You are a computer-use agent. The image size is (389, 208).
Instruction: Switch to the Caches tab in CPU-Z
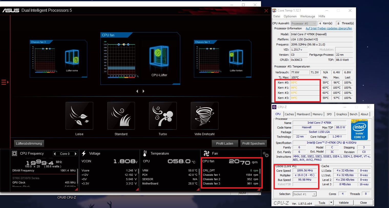(x=289, y=114)
